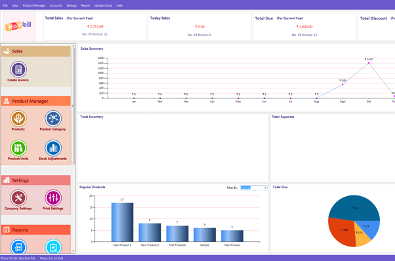The width and height of the screenshot is (395, 261).
Task: Click the Sales Summary title
Action: pyautogui.click(x=92, y=49)
